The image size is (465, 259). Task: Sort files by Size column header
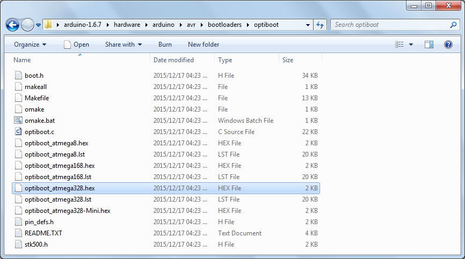click(x=288, y=60)
